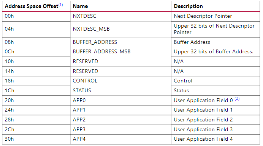Click the NXTDESC_MSB register name
This screenshot has height=146, width=263.
pyautogui.click(x=91, y=29)
